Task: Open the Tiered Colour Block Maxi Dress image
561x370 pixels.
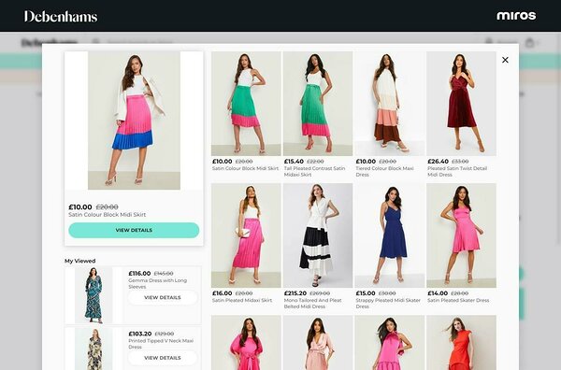Action: coord(390,104)
